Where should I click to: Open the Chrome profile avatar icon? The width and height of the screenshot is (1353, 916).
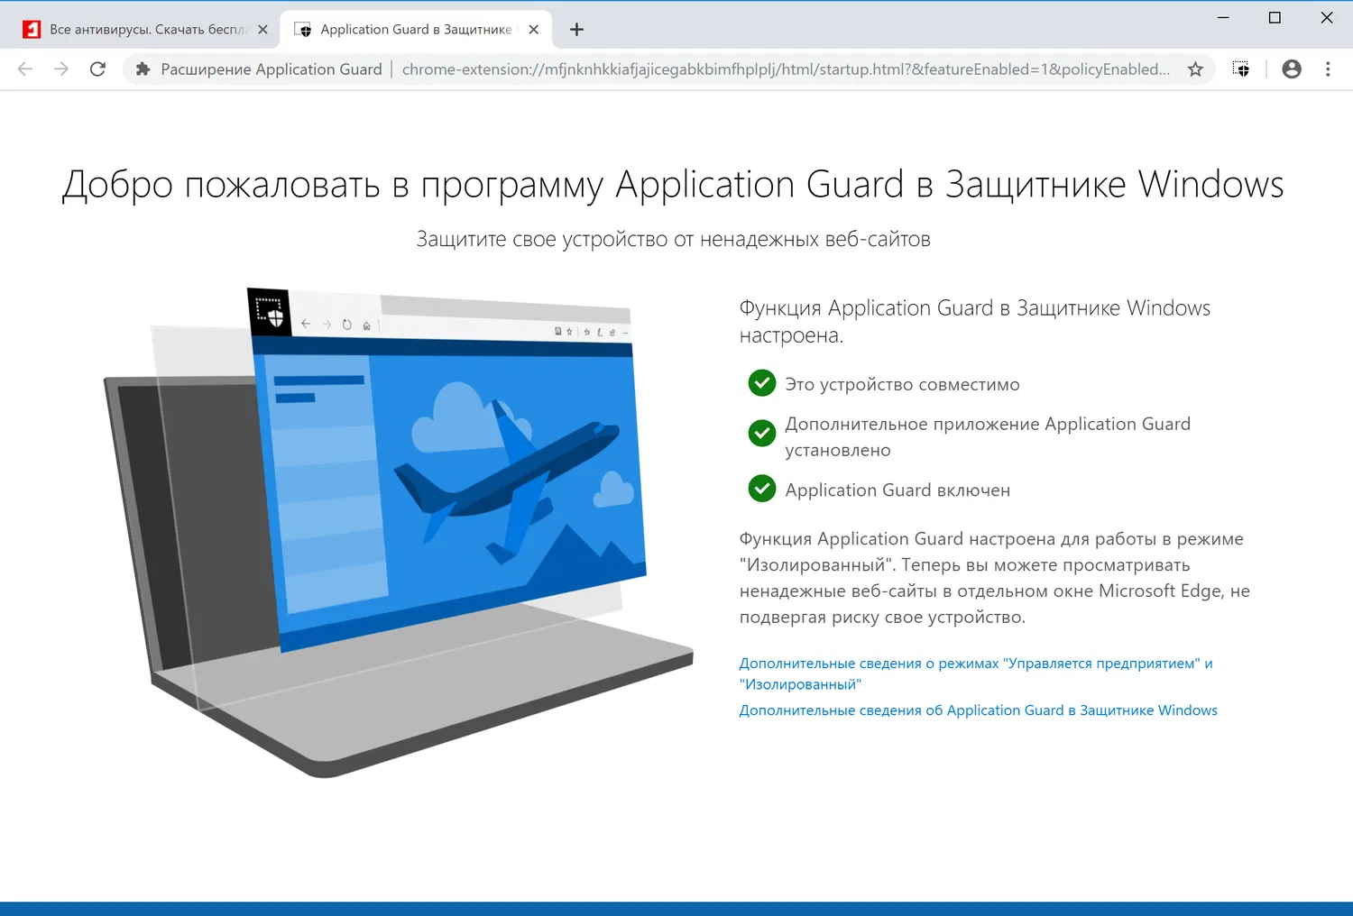point(1291,69)
